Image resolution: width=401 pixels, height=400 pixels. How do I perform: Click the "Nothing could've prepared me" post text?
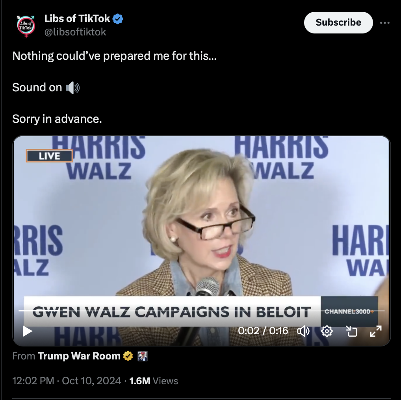114,56
